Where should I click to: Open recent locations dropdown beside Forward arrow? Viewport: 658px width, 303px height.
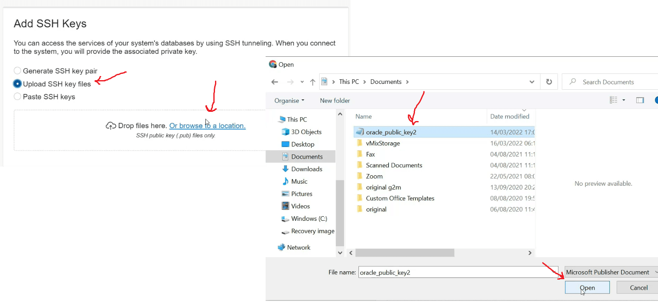pos(302,82)
